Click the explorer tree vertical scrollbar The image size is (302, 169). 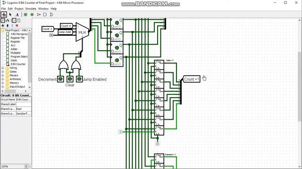tap(30, 59)
